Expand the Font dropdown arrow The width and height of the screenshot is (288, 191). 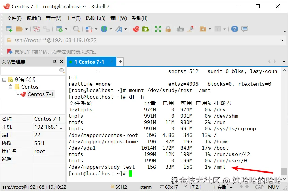[x=125, y=29]
